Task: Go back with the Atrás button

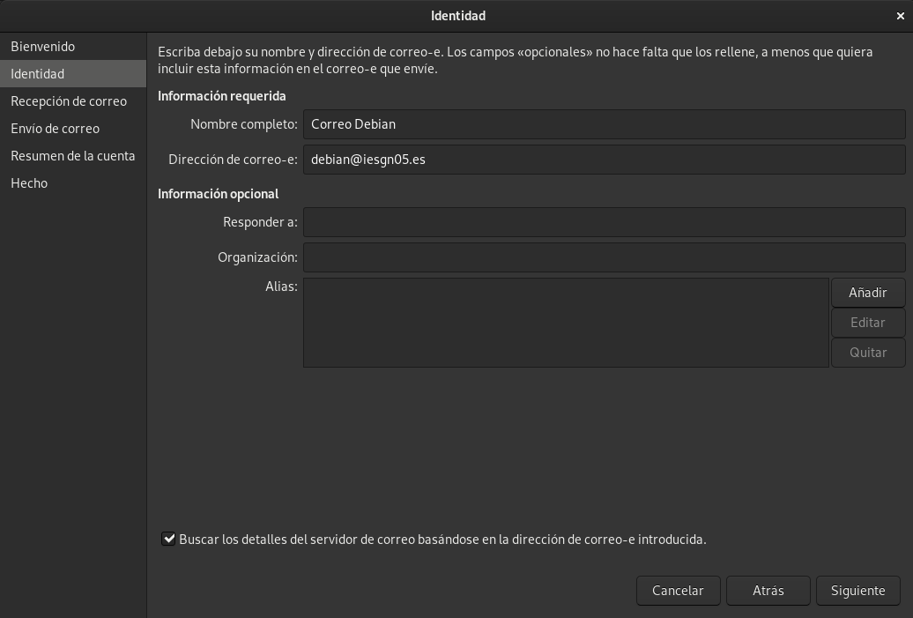Action: (768, 591)
